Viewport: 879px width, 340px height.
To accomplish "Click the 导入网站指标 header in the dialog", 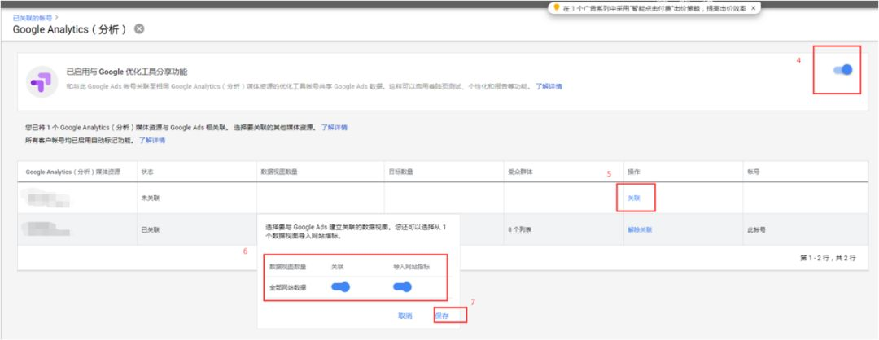I will (412, 267).
